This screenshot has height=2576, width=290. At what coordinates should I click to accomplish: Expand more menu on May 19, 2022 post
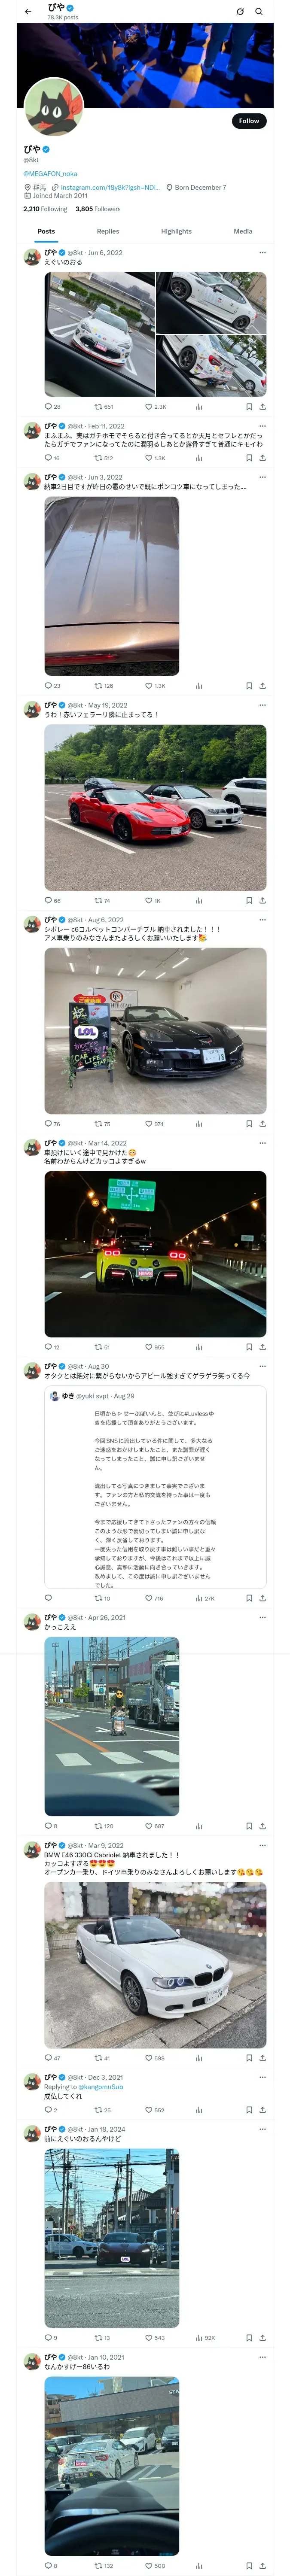262,705
